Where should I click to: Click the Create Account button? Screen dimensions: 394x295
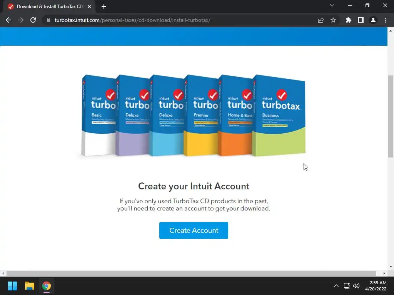pos(194,230)
